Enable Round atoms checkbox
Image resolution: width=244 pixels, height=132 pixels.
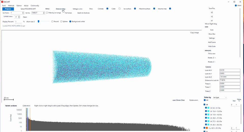coord(52,22)
